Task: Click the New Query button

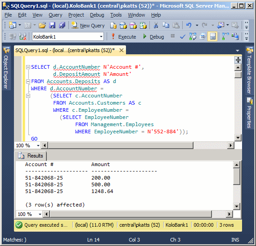Action: 88,26
